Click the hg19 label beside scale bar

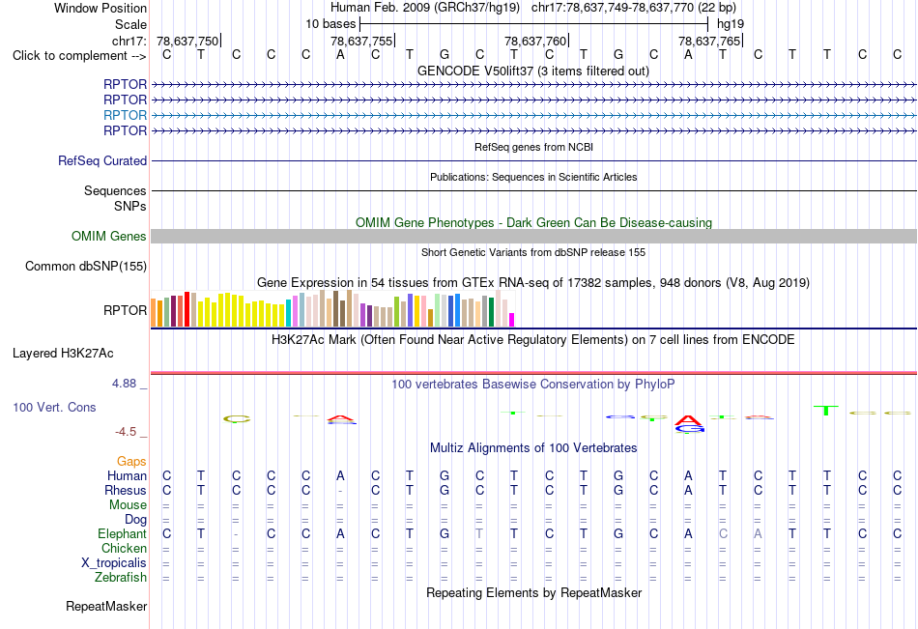pyautogui.click(x=731, y=24)
